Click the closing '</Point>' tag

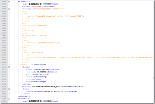(x=27, y=94)
